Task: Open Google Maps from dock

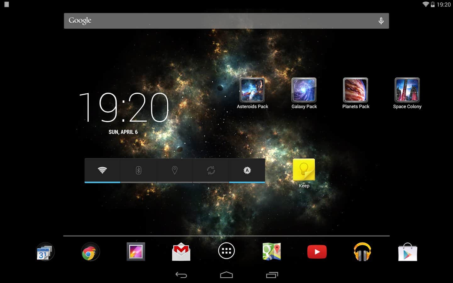Action: coord(271,252)
